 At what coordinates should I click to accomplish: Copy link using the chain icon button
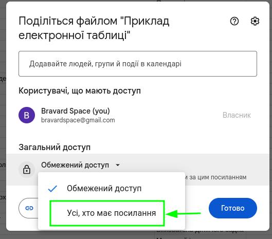point(29,208)
